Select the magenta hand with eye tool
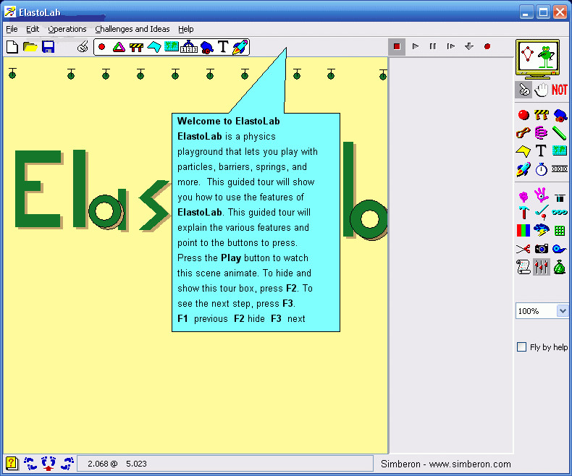The width and height of the screenshot is (572, 476). coord(542,195)
